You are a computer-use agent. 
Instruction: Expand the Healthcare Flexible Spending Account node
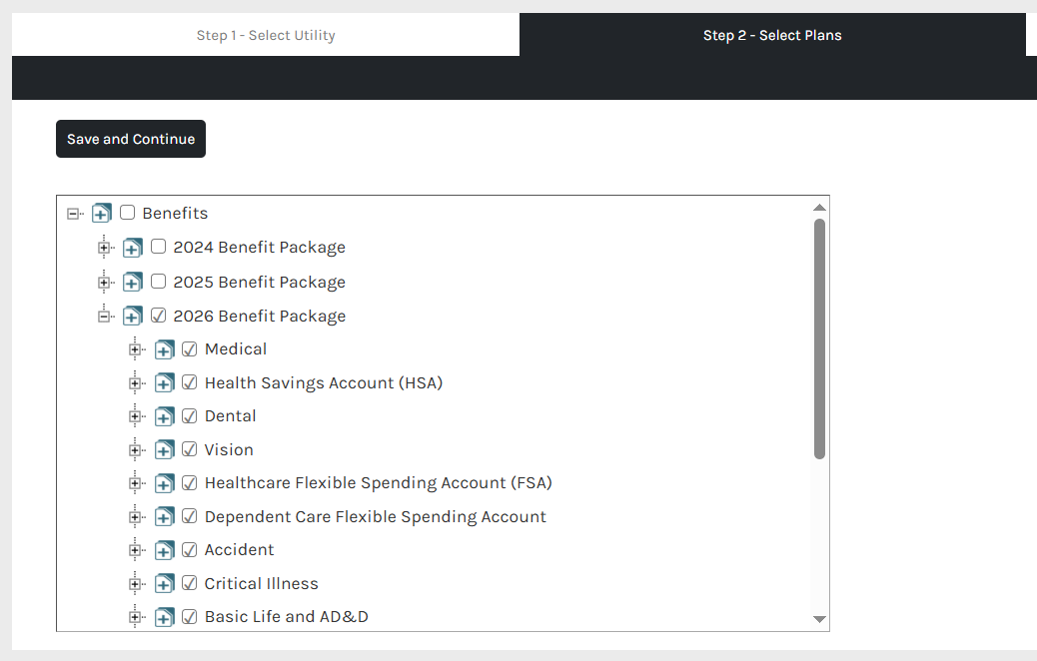tap(135, 484)
